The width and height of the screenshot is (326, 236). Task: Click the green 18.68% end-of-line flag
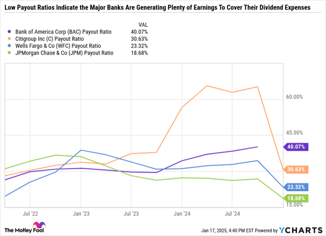(296, 198)
